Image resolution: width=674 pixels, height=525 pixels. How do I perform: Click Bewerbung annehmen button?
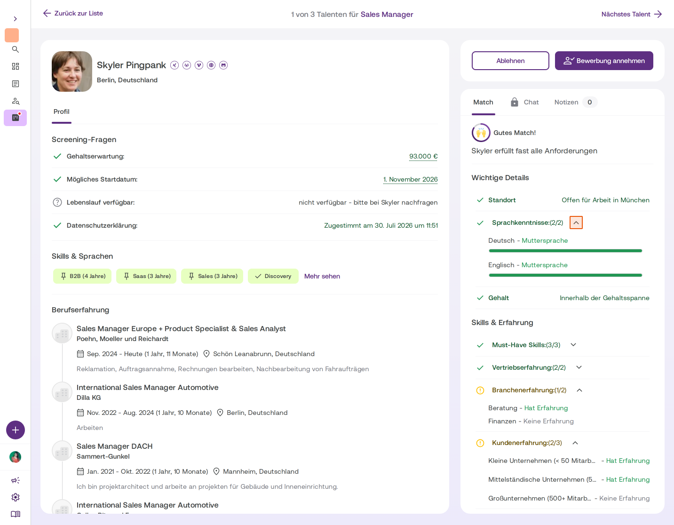pos(604,61)
